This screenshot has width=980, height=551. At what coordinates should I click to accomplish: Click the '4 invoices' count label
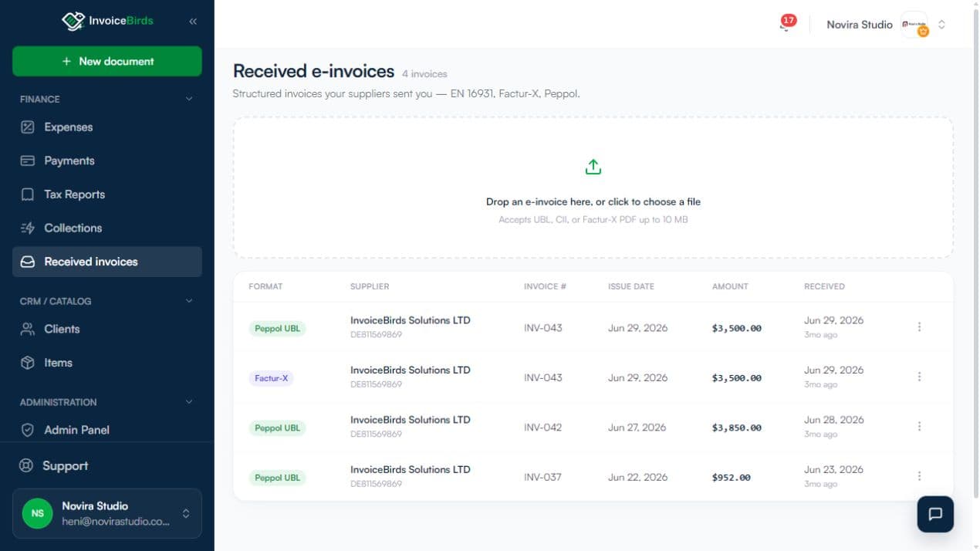click(x=424, y=74)
